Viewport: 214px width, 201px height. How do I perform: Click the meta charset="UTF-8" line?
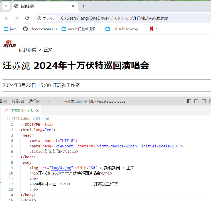(53, 141)
